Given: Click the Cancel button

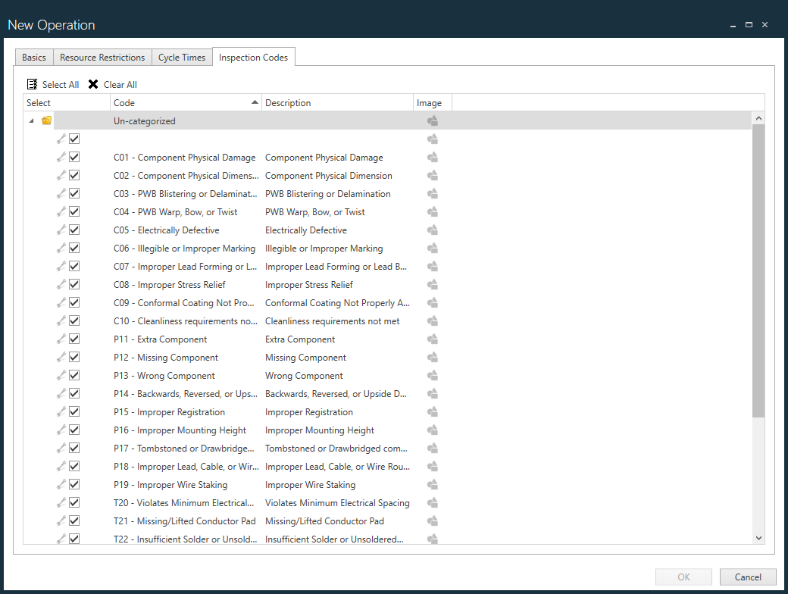Looking at the screenshot, I should pos(748,577).
